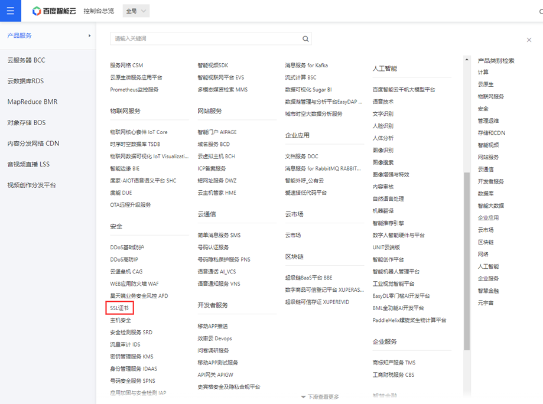Open 人脸识别
The width and height of the screenshot is (543, 404).
click(383, 126)
